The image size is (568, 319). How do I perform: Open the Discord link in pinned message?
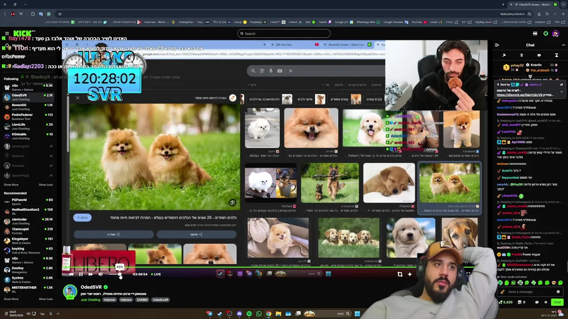519,95
